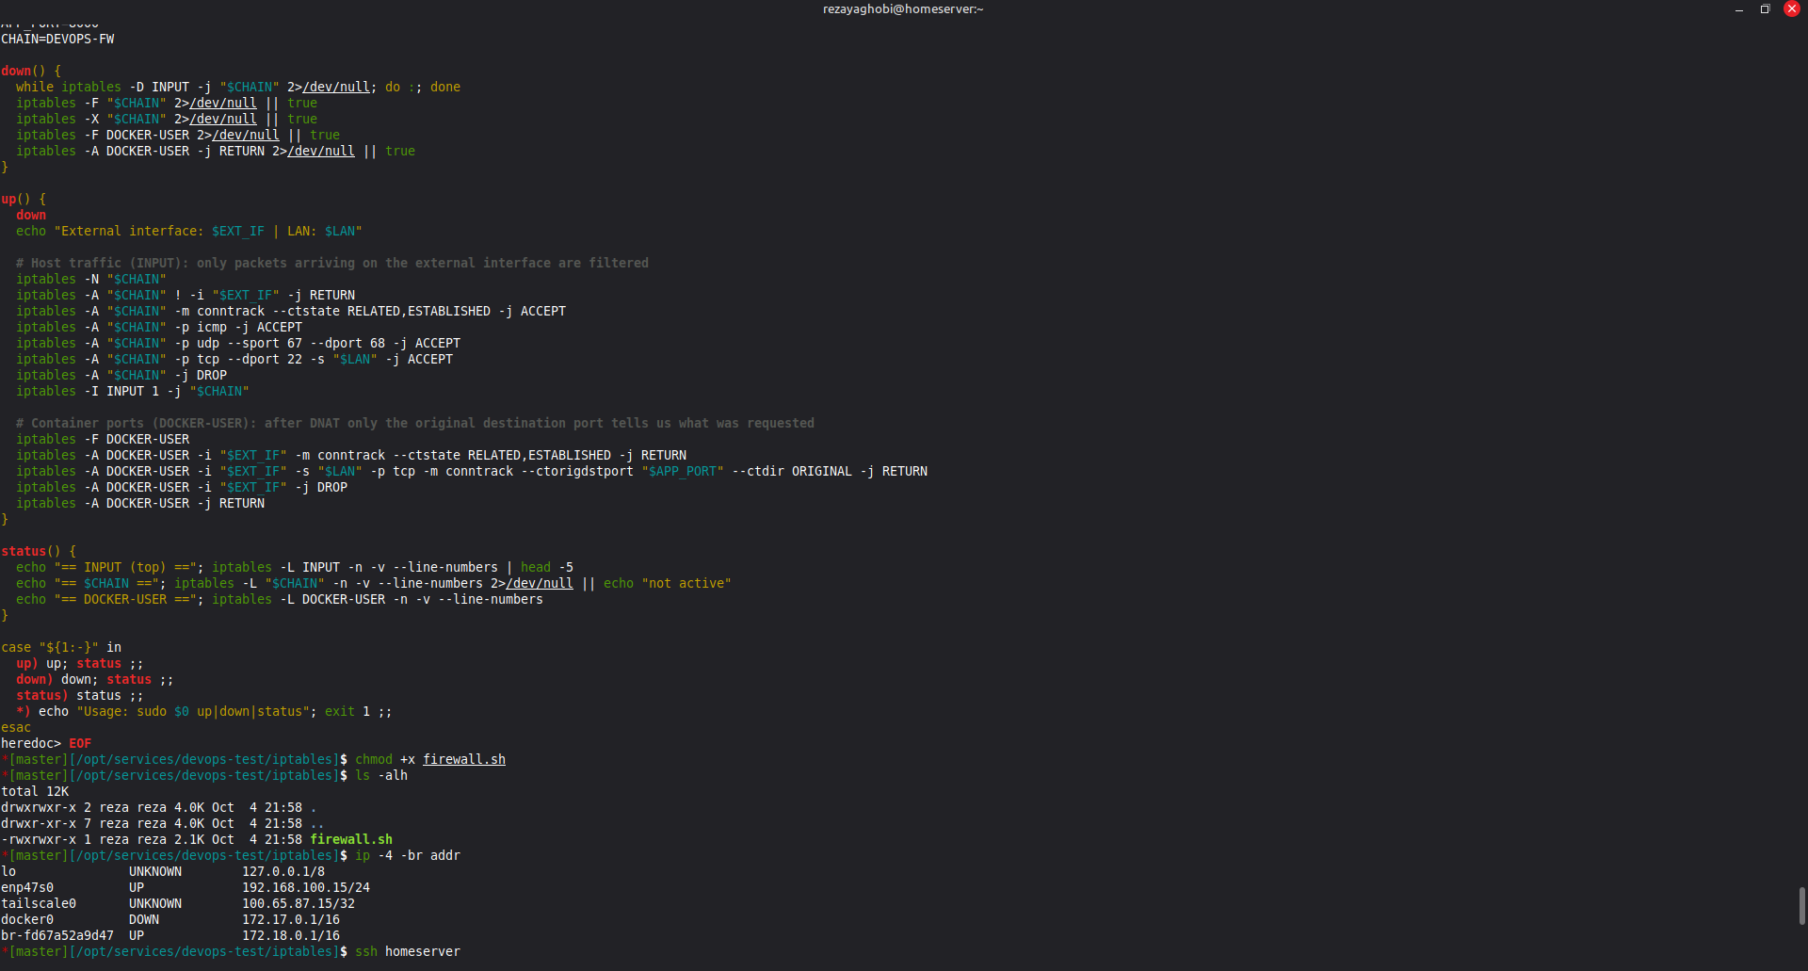Image resolution: width=1808 pixels, height=971 pixels.
Task: Click the enp47s0 interface name
Action: coord(27,887)
